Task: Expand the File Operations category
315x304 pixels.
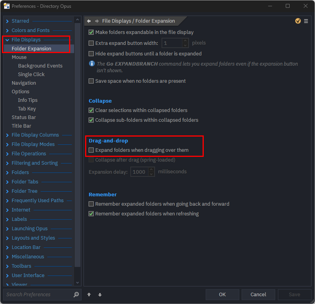Action: pyautogui.click(x=7, y=154)
